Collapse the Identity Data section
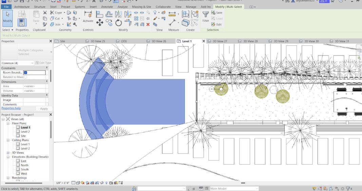 click(x=47, y=95)
